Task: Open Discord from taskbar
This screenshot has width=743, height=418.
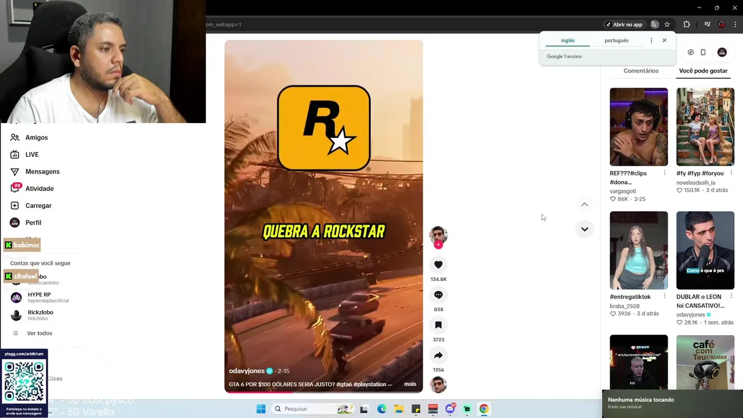Action: [x=450, y=409]
